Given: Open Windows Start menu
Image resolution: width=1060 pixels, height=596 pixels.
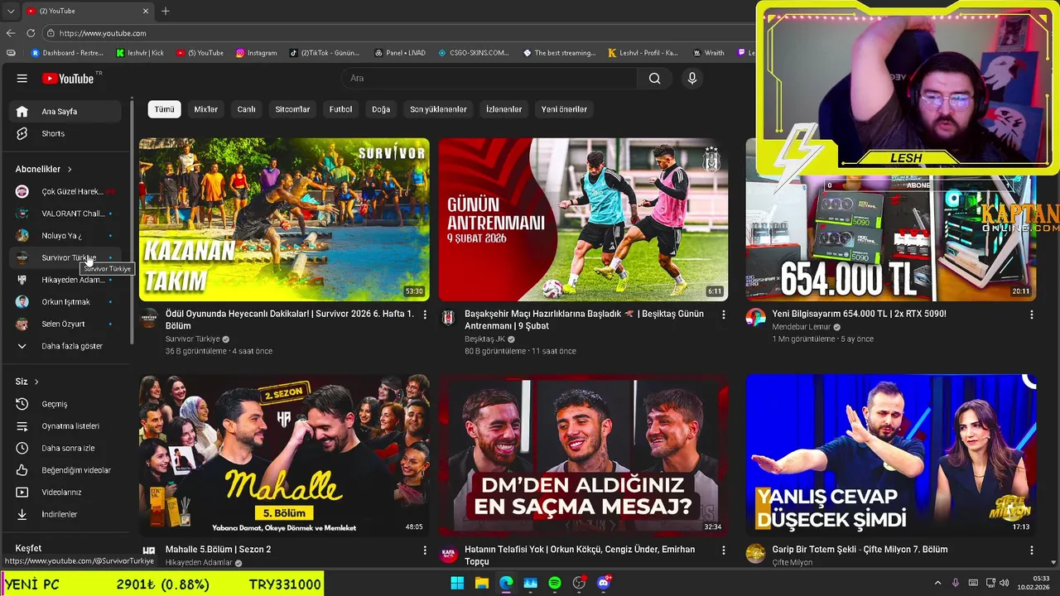Looking at the screenshot, I should [x=457, y=584].
